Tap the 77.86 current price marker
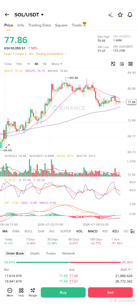Image resolution: width=137 pixels, height=305 pixels. [x=131, y=102]
